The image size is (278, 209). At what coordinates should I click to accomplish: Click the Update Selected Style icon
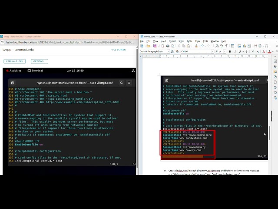coord(172,51)
